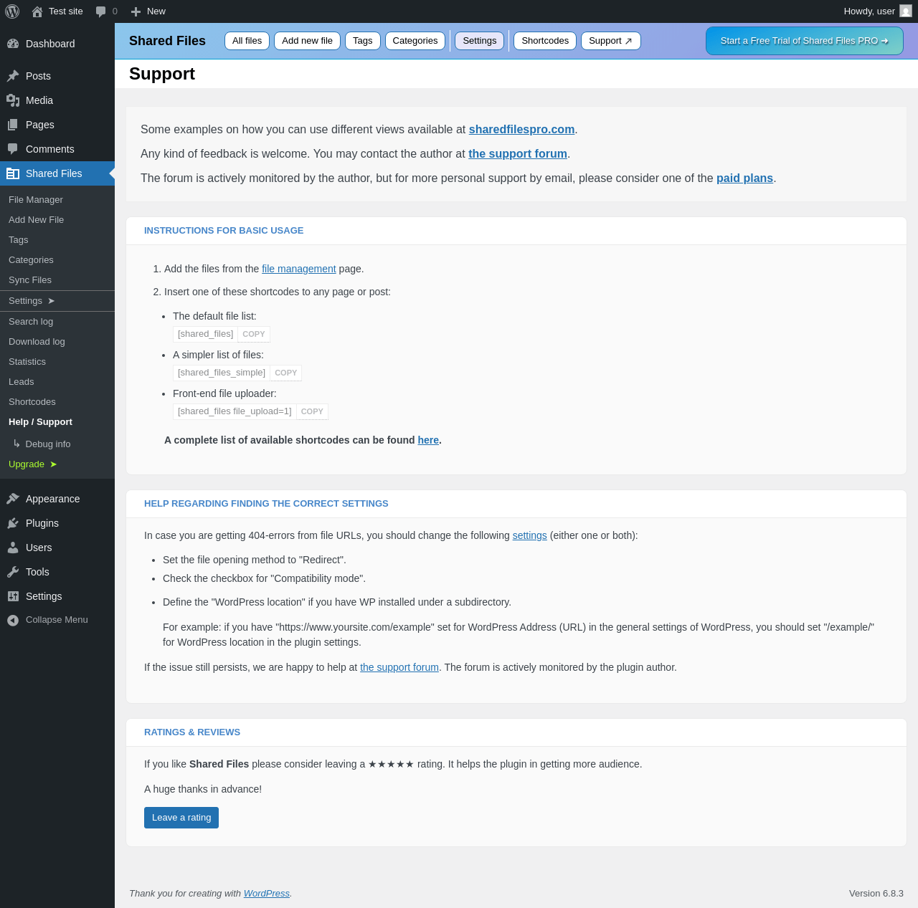
Task: Open Help / Support submenu item
Action: point(57,421)
